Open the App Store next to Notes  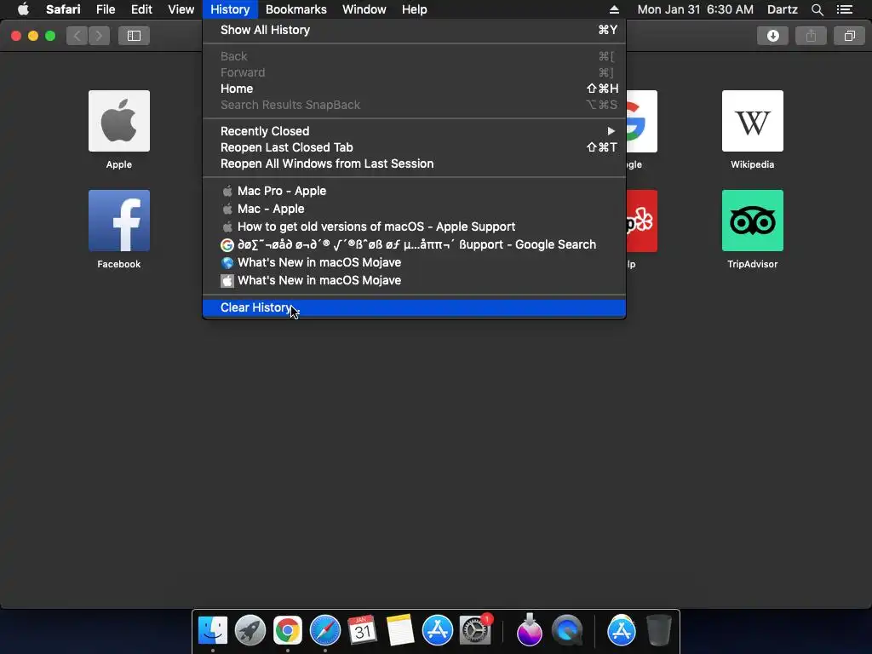coord(437,630)
